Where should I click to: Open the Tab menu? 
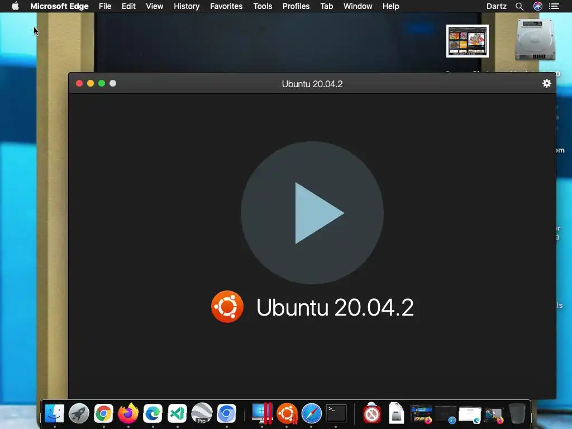pos(326,6)
